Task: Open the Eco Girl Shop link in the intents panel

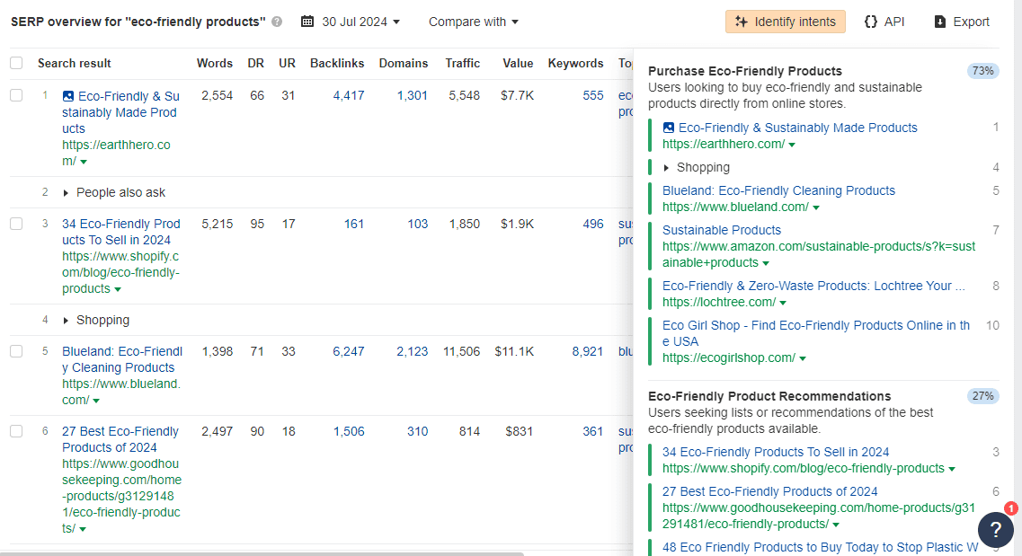Action: (x=816, y=333)
